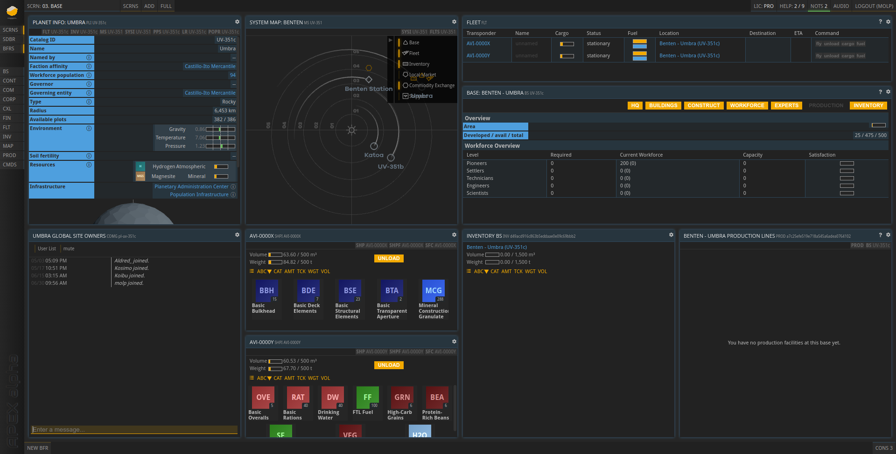Click UNLOAD button for AVI-0000X
Screen dimensions: 896x454
389,258
